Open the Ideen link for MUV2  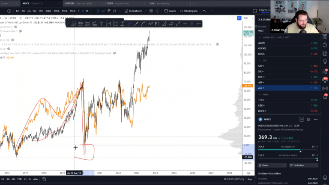[272, 165]
